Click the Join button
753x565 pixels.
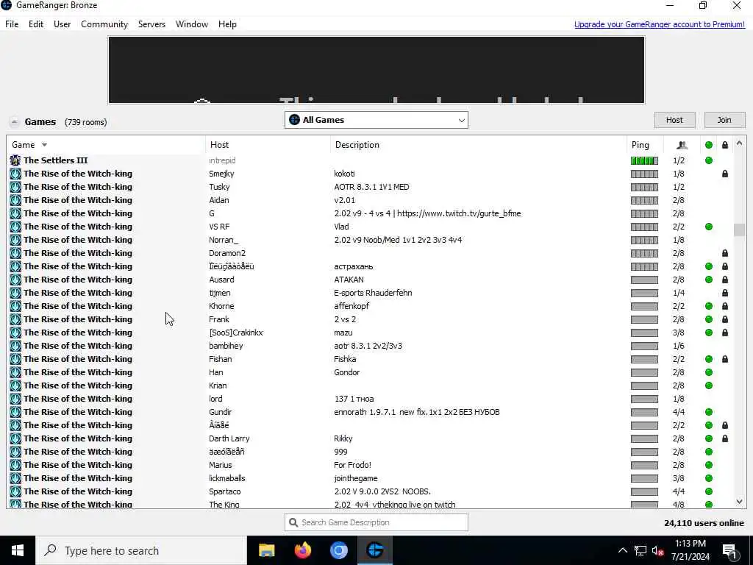pyautogui.click(x=724, y=120)
